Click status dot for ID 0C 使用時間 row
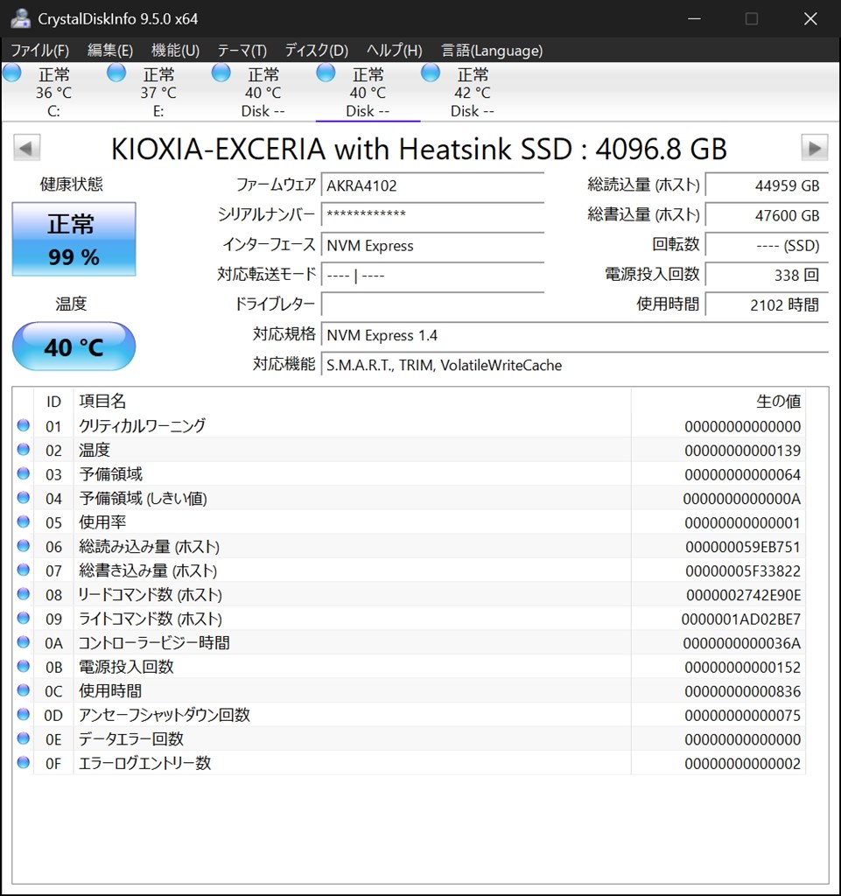 (24, 689)
